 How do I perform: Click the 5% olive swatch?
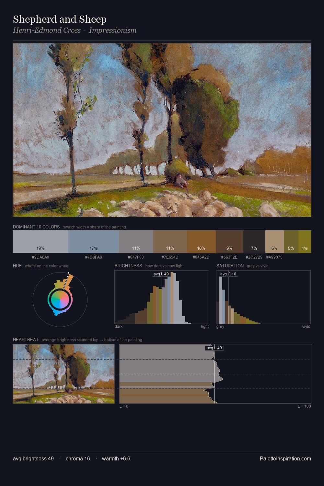point(291,242)
